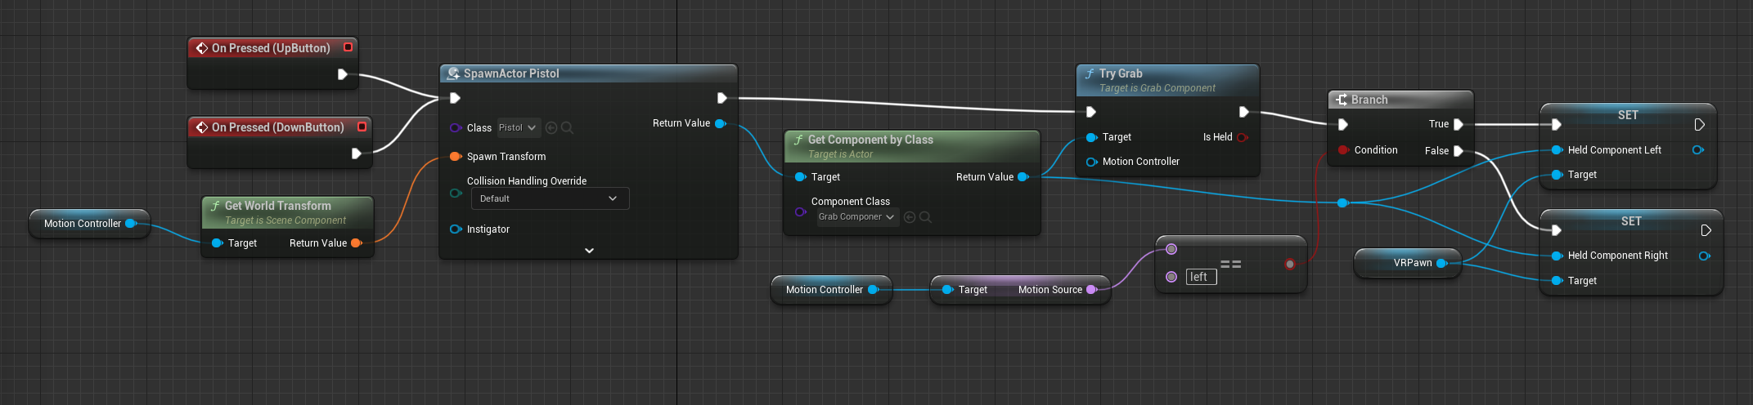The image size is (1753, 405).
Task: Click the Instigator input pin
Action: (x=456, y=229)
